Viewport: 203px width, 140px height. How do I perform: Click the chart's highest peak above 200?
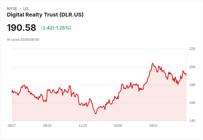[153, 63]
